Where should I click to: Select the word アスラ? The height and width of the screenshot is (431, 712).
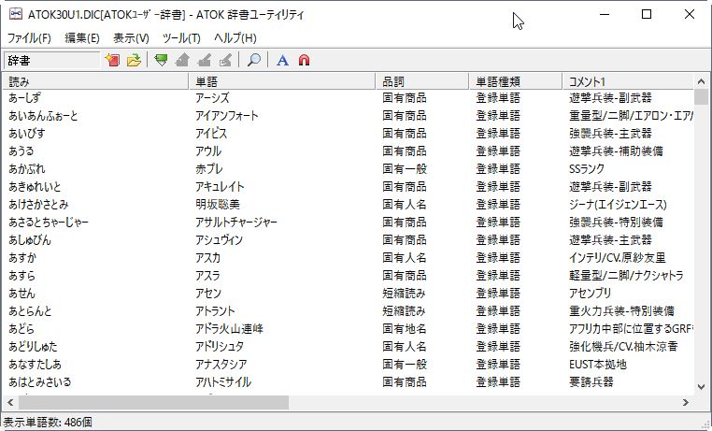[207, 275]
